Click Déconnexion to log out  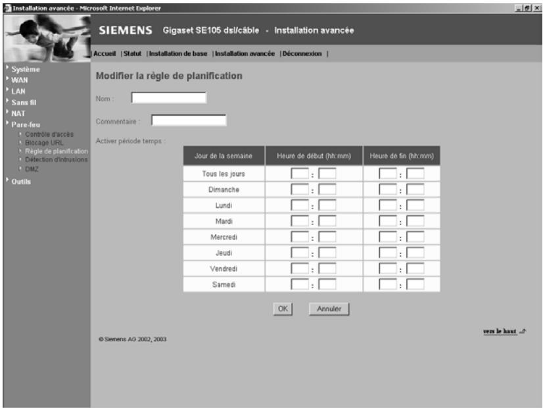[302, 54]
